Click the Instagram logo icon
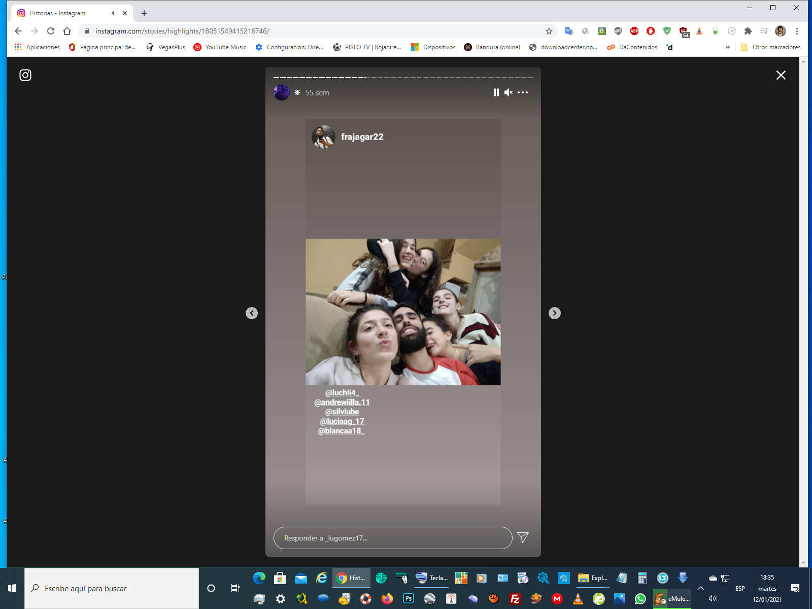 click(x=25, y=75)
